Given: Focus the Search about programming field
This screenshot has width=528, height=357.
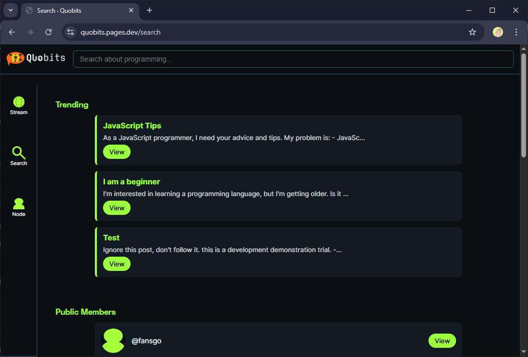Looking at the screenshot, I should (293, 59).
